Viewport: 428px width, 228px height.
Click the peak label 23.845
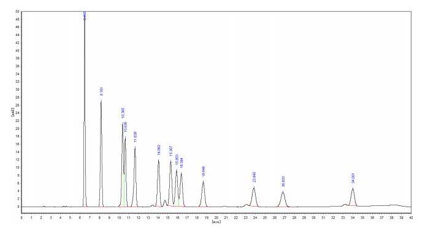pos(254,177)
